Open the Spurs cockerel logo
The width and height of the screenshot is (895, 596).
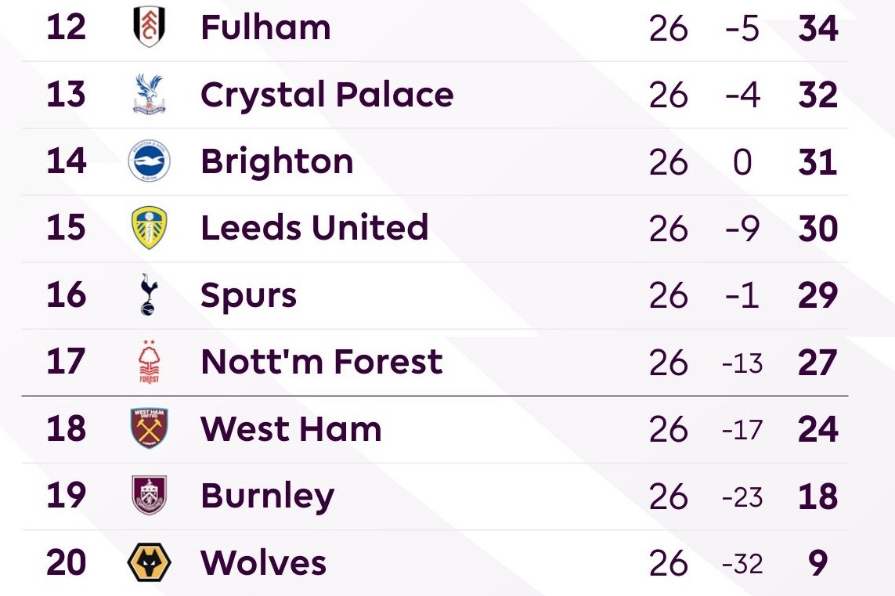coord(147,295)
